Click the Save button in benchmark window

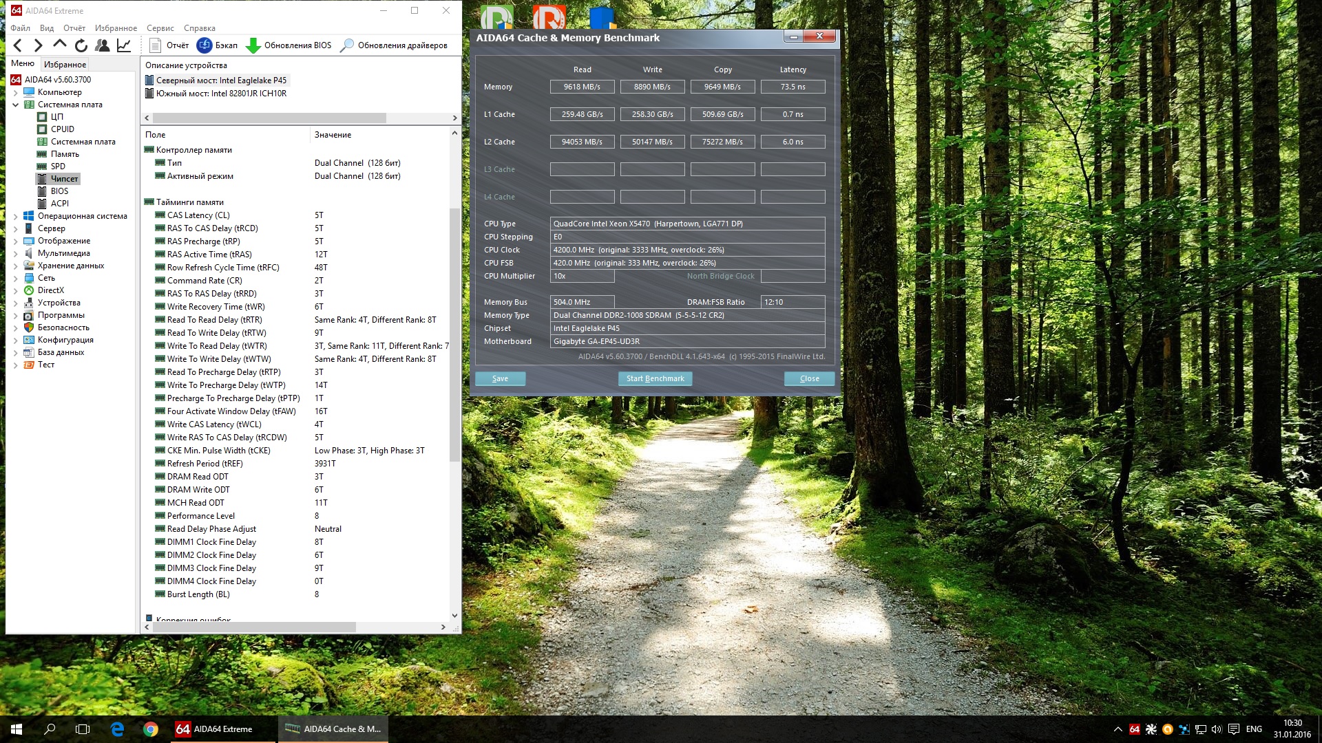tap(500, 378)
